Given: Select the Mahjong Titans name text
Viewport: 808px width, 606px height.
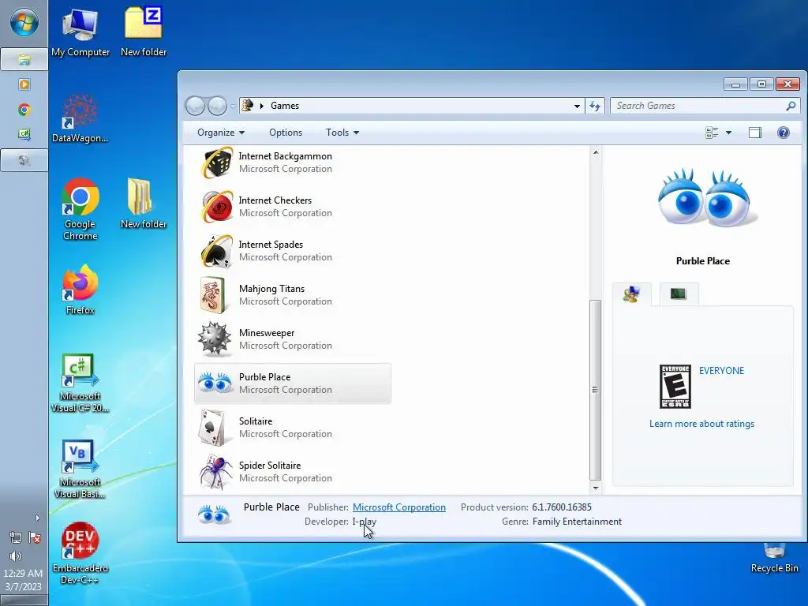Looking at the screenshot, I should point(271,289).
